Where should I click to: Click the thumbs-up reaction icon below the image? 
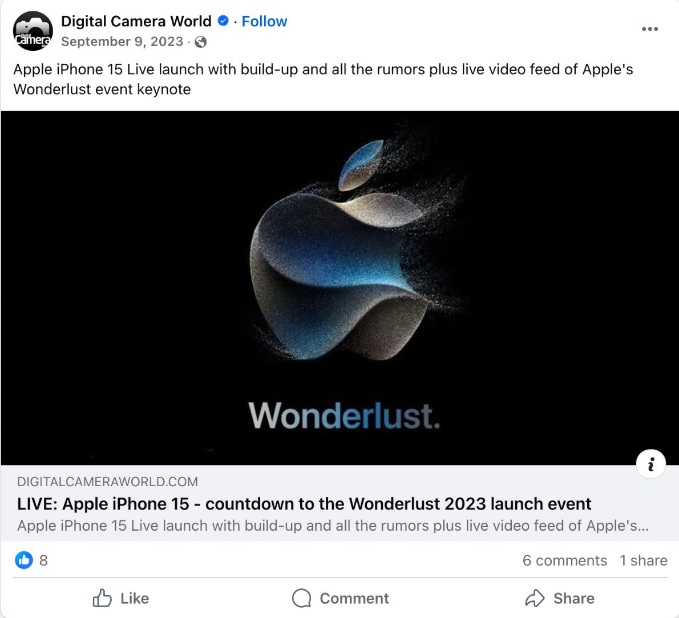(x=23, y=560)
